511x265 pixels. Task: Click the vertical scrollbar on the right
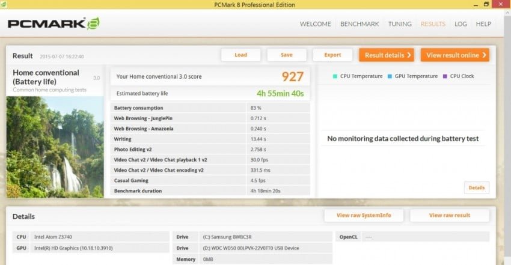(x=507, y=137)
